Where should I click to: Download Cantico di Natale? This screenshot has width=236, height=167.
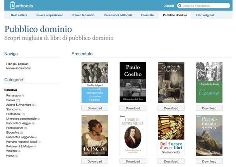[171, 108]
